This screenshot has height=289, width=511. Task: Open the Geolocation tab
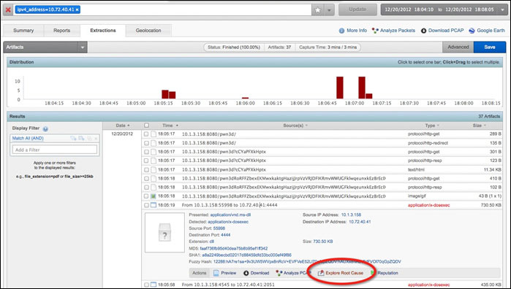point(148,30)
